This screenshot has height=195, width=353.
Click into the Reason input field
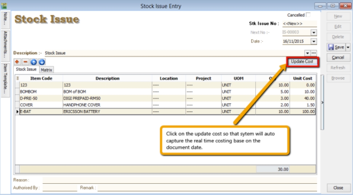tap(179, 180)
